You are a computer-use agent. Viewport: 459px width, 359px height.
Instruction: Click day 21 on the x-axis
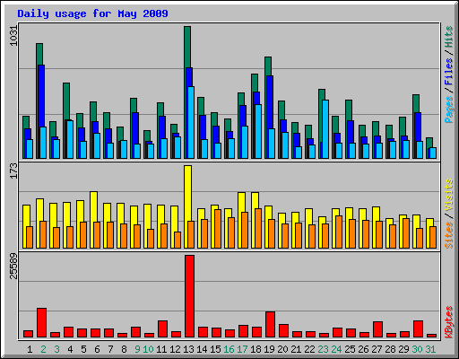tap(296, 349)
